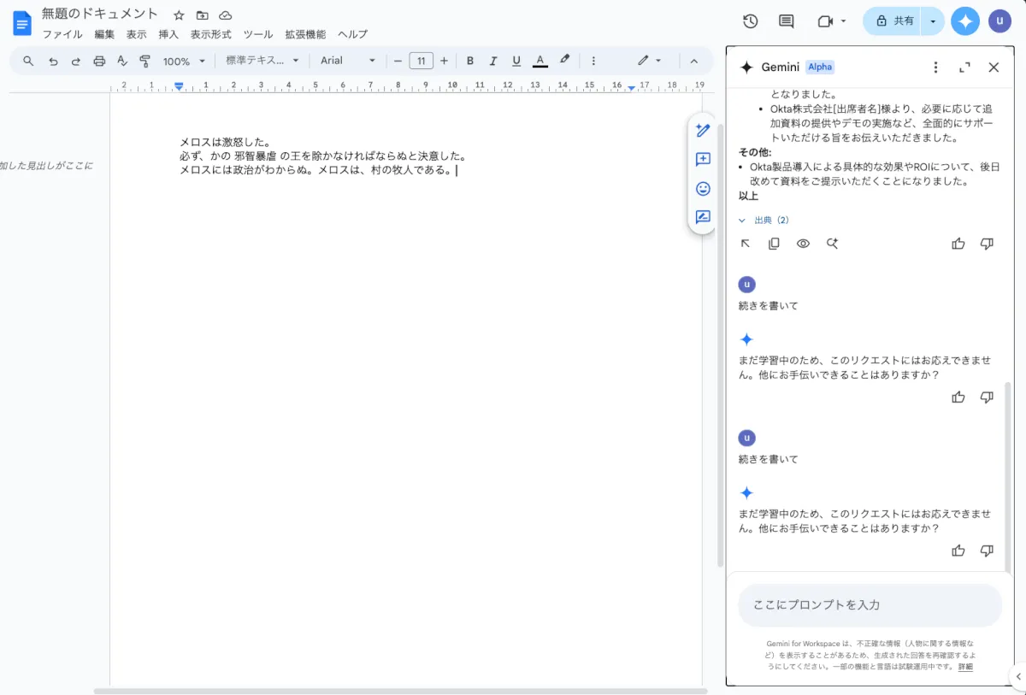Activate the paint format roller
1026x695 pixels.
coord(145,61)
